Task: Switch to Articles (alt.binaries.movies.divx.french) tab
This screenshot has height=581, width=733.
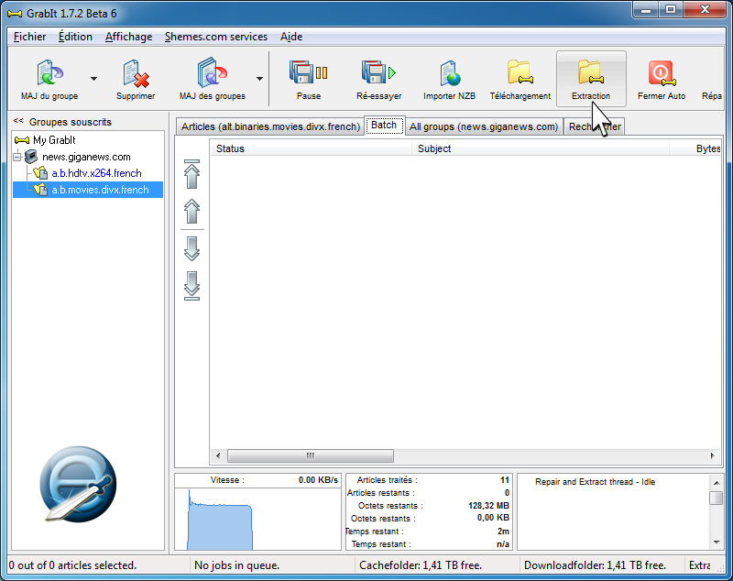Action: 270,126
